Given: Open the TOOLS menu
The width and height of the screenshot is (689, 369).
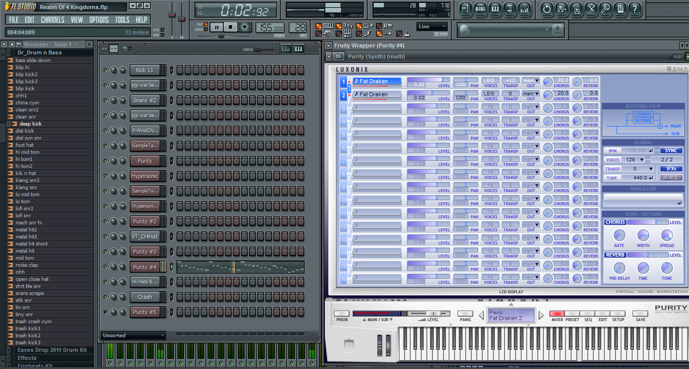Looking at the screenshot, I should [122, 20].
